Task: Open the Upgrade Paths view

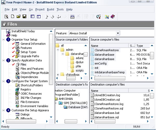Action: point(30,56)
